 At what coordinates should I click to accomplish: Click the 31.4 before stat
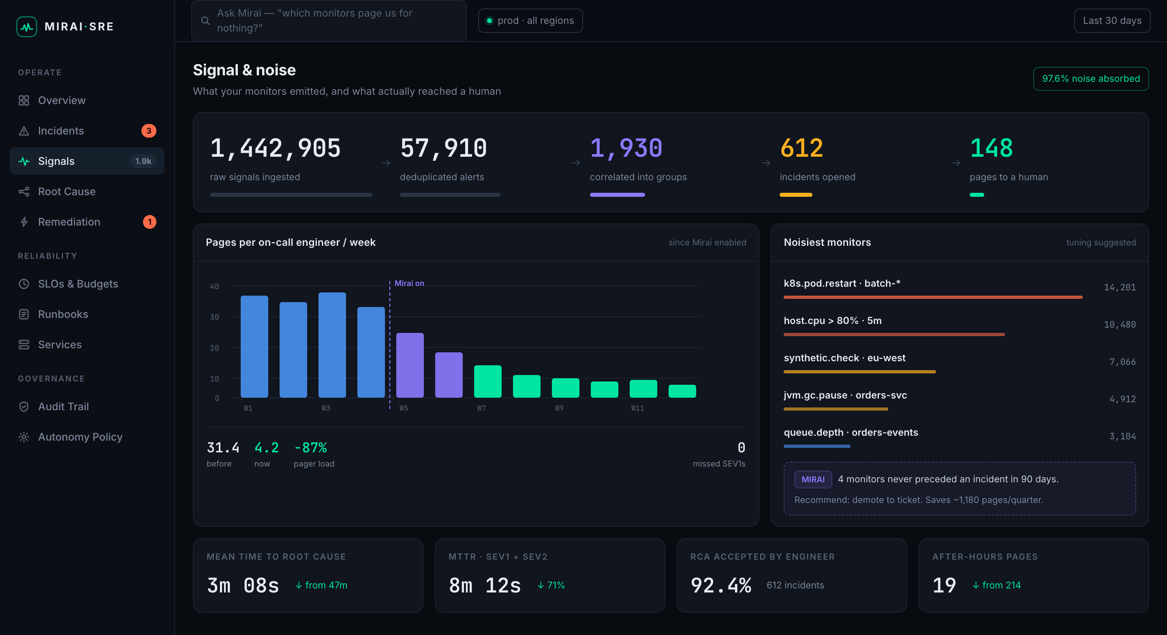pos(223,455)
